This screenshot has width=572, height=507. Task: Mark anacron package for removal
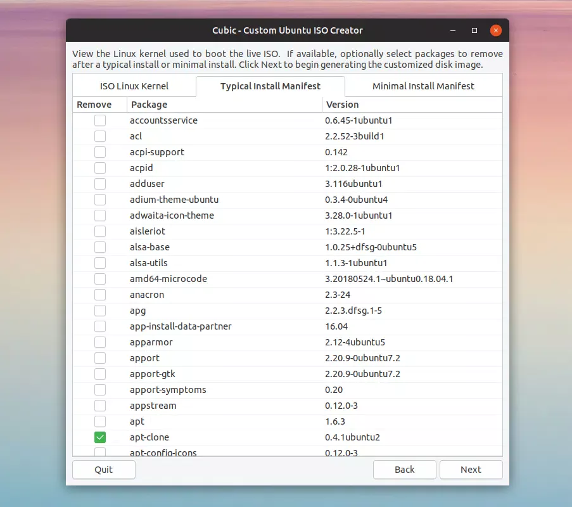point(99,295)
